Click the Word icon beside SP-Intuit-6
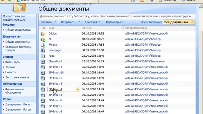 click(x=43, y=100)
